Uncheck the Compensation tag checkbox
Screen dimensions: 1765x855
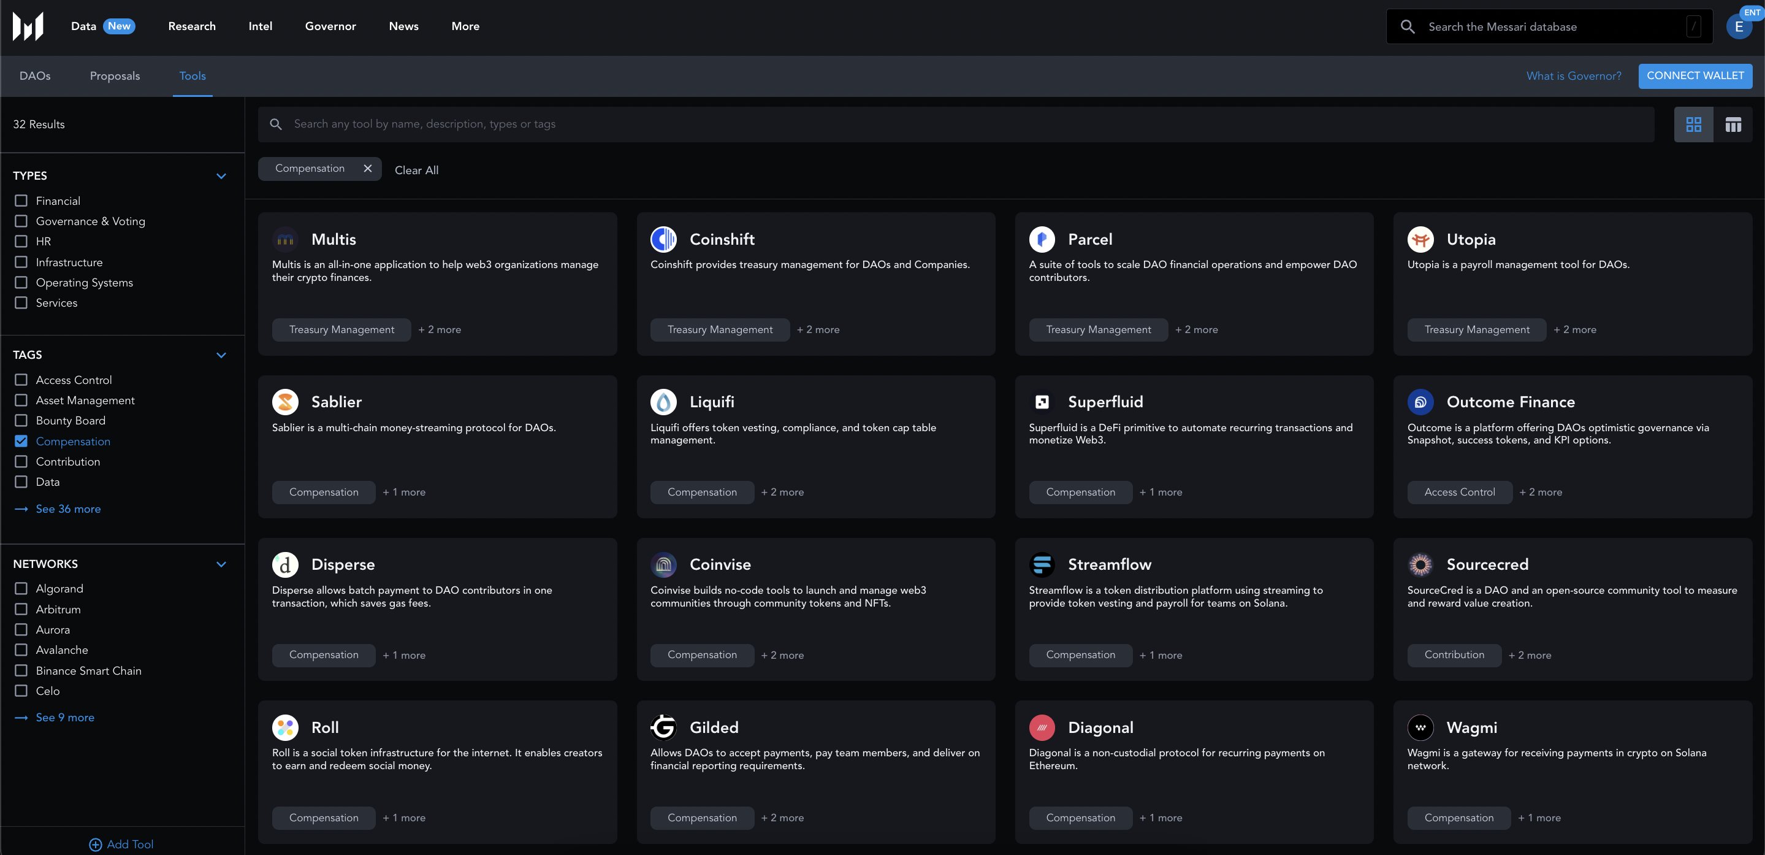pos(21,441)
